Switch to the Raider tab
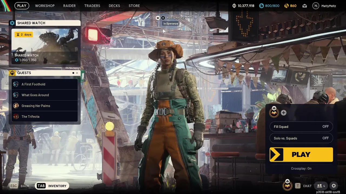The height and width of the screenshot is (194, 346). [69, 6]
